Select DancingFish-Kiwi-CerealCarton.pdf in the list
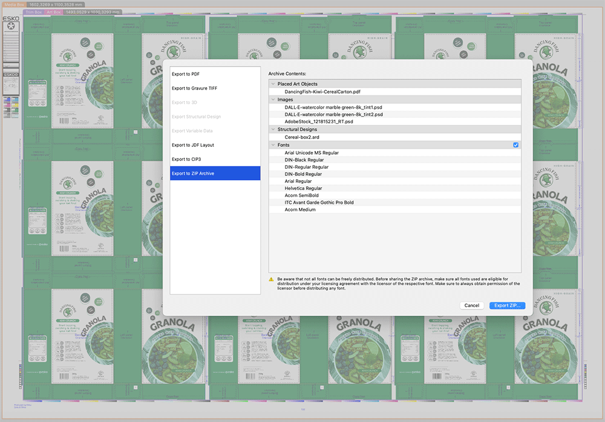The width and height of the screenshot is (605, 422). [x=322, y=91]
